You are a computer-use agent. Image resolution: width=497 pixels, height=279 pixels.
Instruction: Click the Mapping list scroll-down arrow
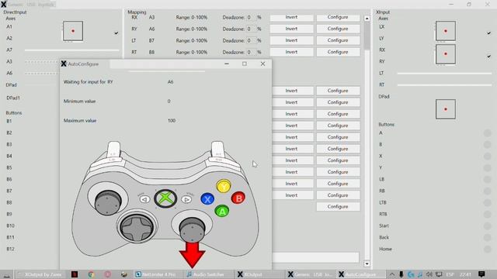[x=367, y=263]
